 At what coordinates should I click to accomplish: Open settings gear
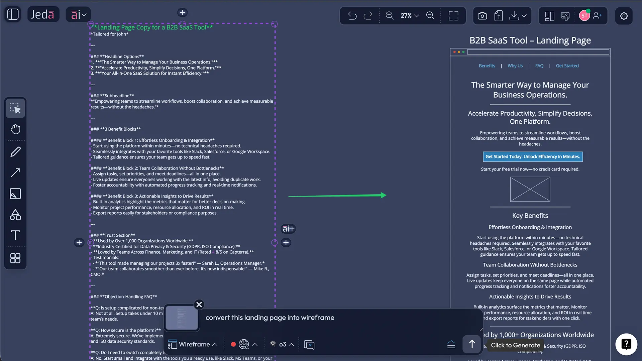624,16
